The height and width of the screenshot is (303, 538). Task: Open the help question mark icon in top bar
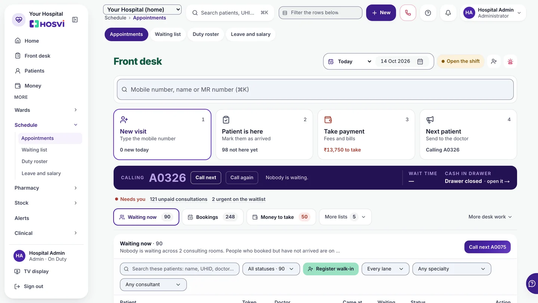[428, 13]
